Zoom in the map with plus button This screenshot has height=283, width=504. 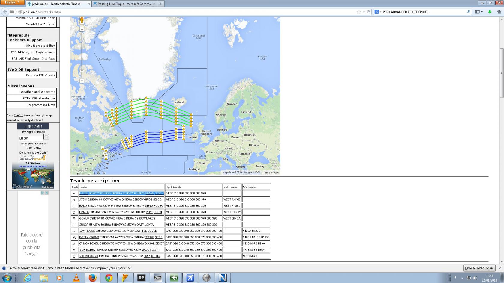pyautogui.click(x=82, y=29)
